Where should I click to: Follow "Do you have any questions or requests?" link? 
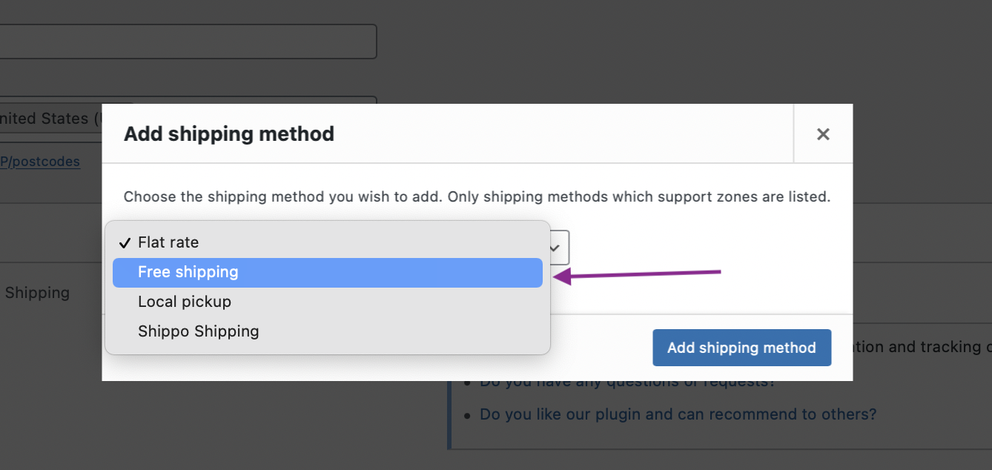[x=627, y=380]
